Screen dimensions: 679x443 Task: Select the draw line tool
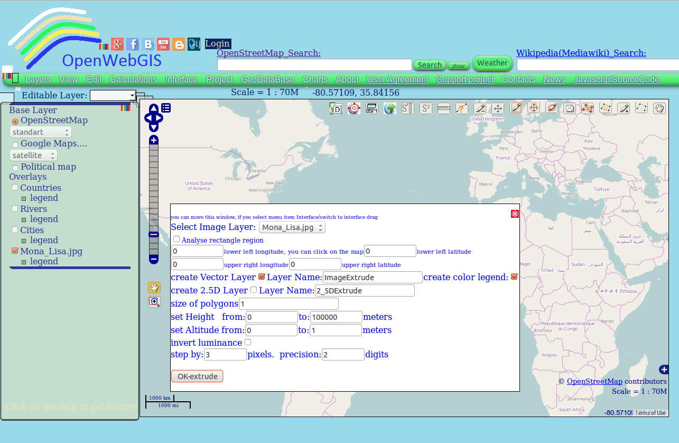[641, 108]
